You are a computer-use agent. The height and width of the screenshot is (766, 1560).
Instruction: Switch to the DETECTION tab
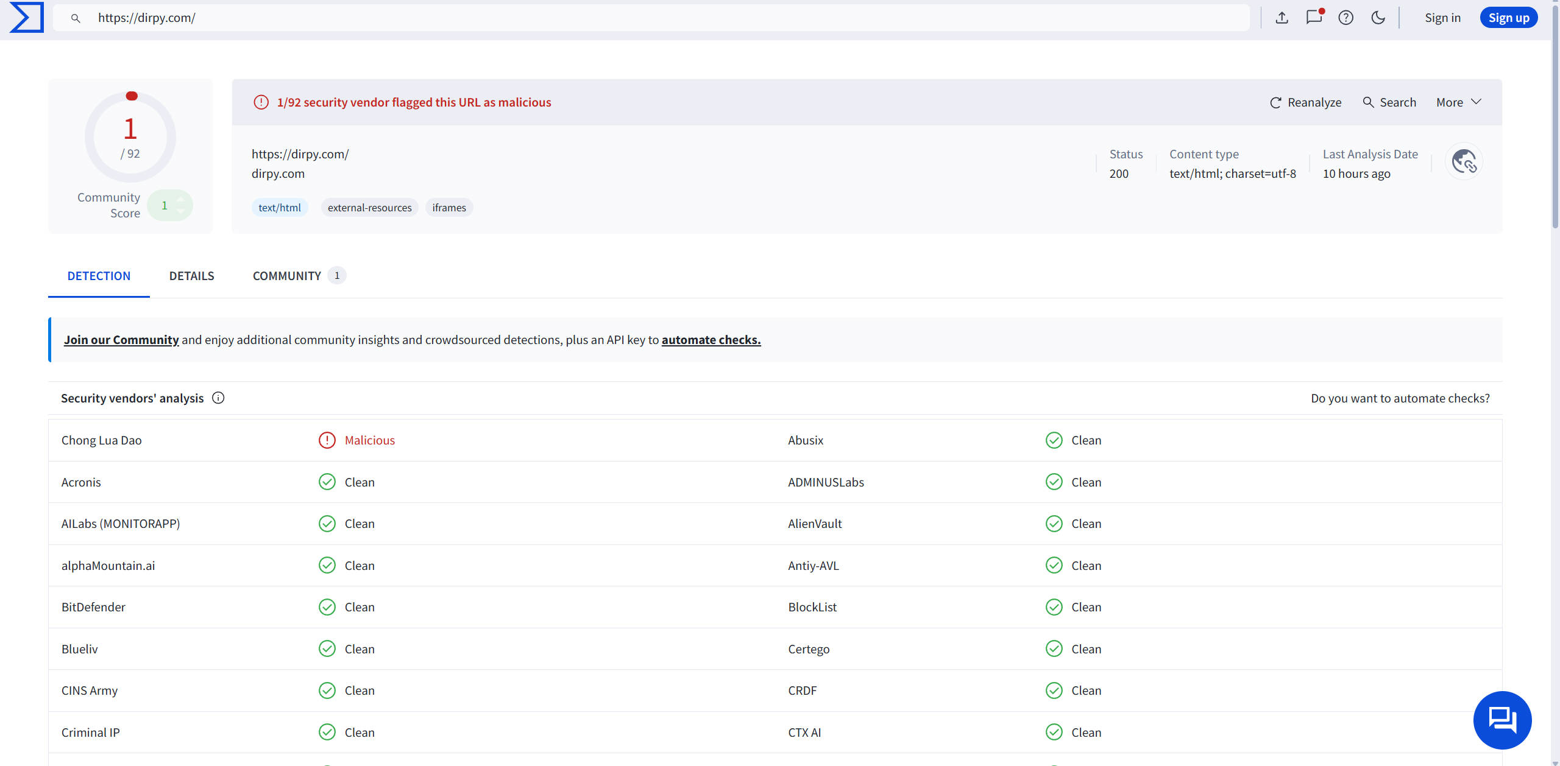coord(99,276)
